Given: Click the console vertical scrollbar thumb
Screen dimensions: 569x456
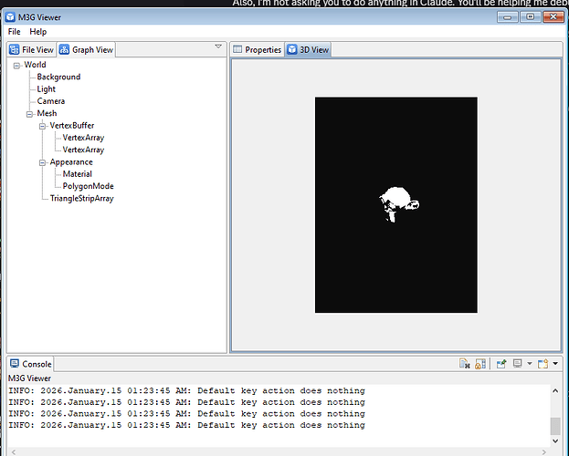Looking at the screenshot, I should (x=555, y=426).
